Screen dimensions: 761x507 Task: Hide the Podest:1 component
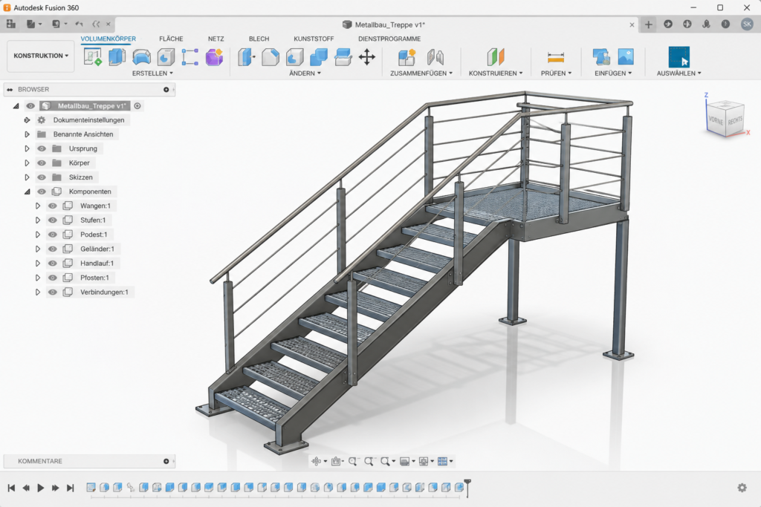[53, 235]
